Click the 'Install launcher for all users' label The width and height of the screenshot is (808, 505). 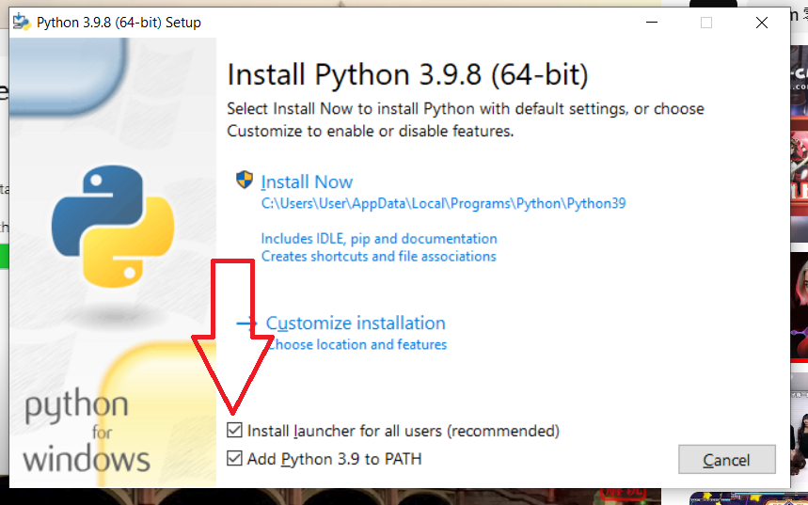[403, 431]
